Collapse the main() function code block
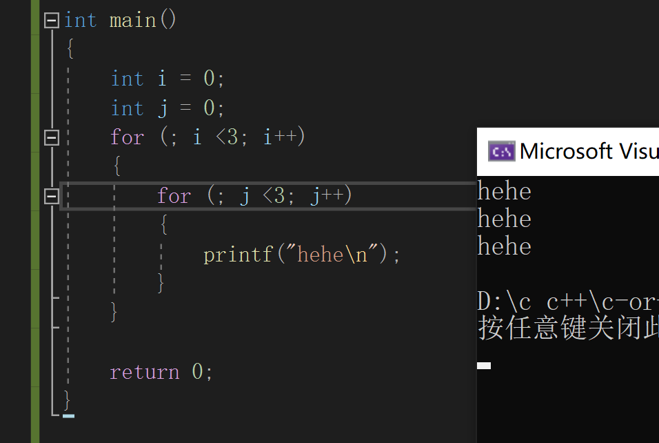659x443 pixels. [52, 20]
